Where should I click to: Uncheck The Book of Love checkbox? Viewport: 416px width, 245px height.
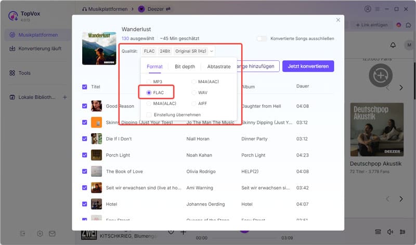85,172
